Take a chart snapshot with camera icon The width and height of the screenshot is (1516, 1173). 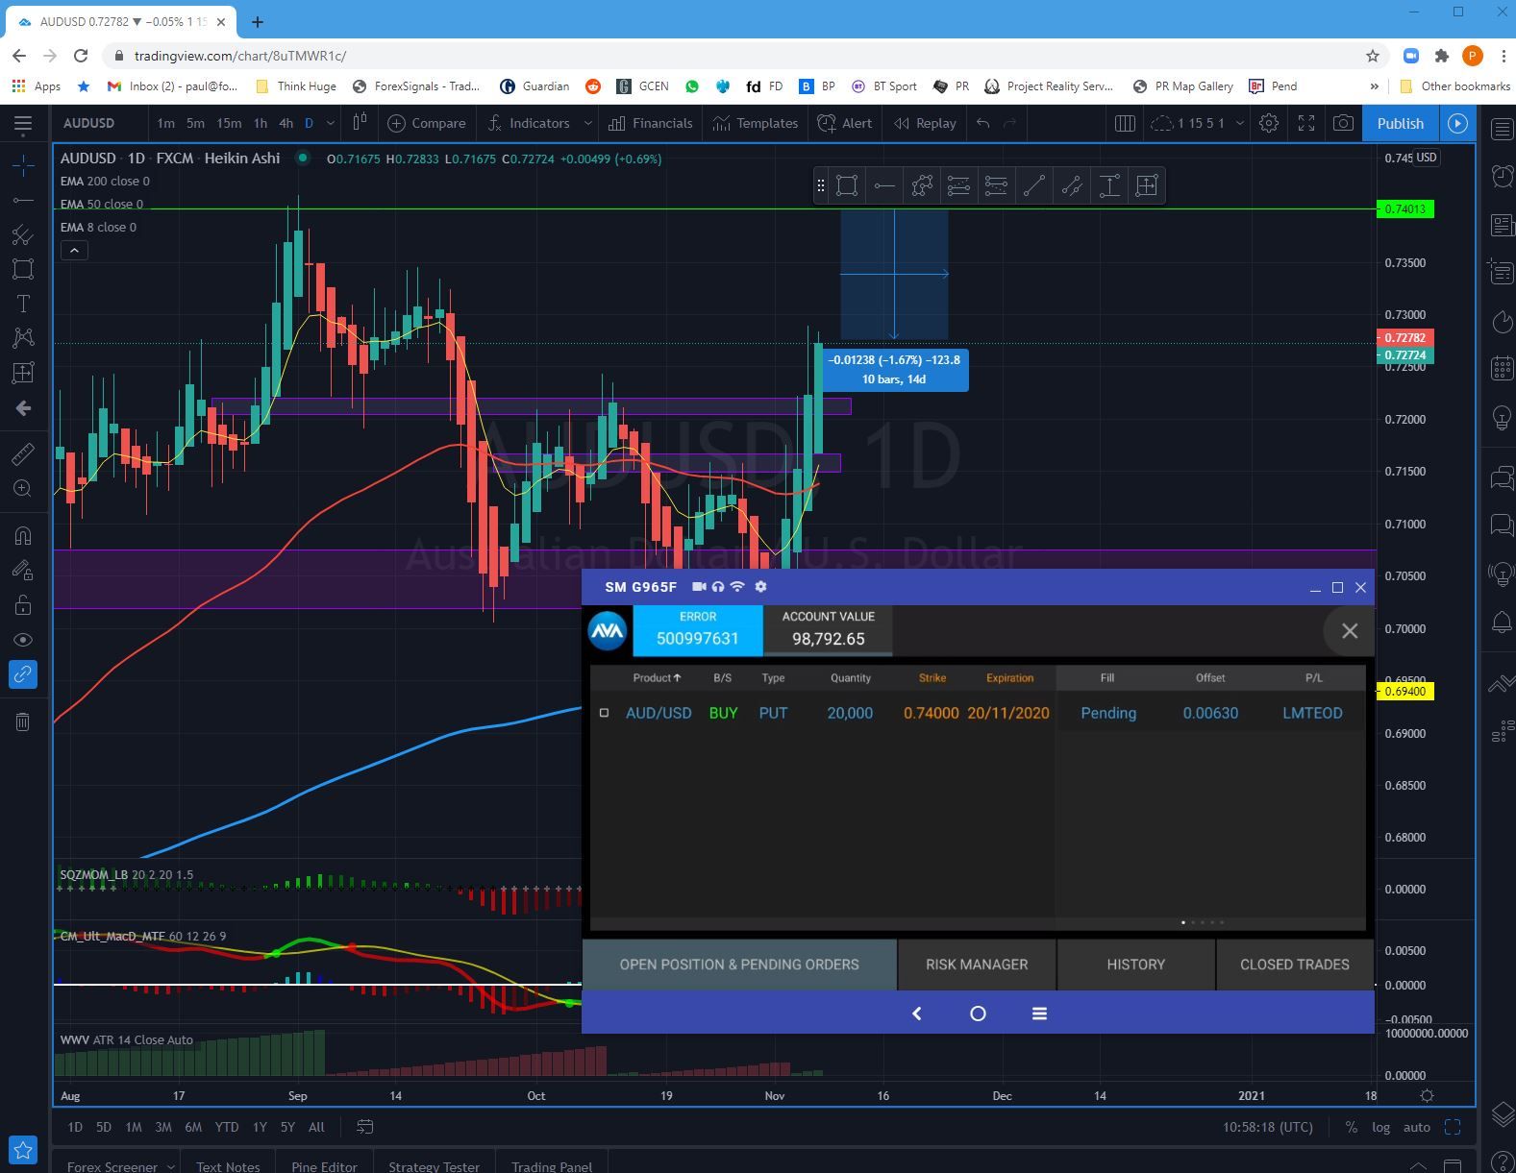(x=1343, y=123)
